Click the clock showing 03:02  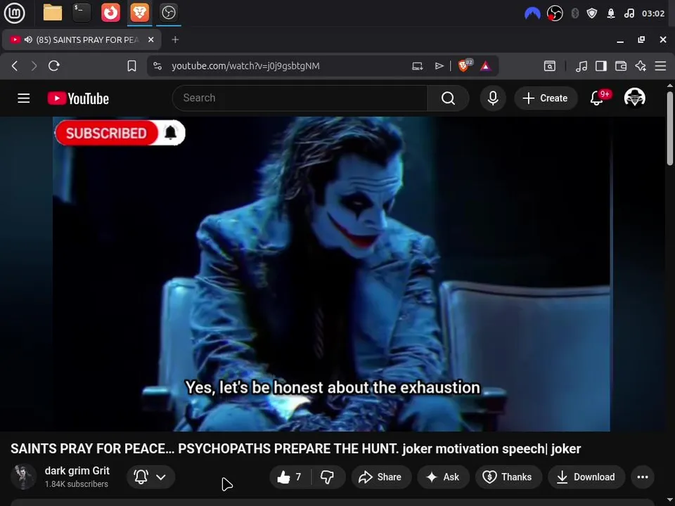coord(653,14)
